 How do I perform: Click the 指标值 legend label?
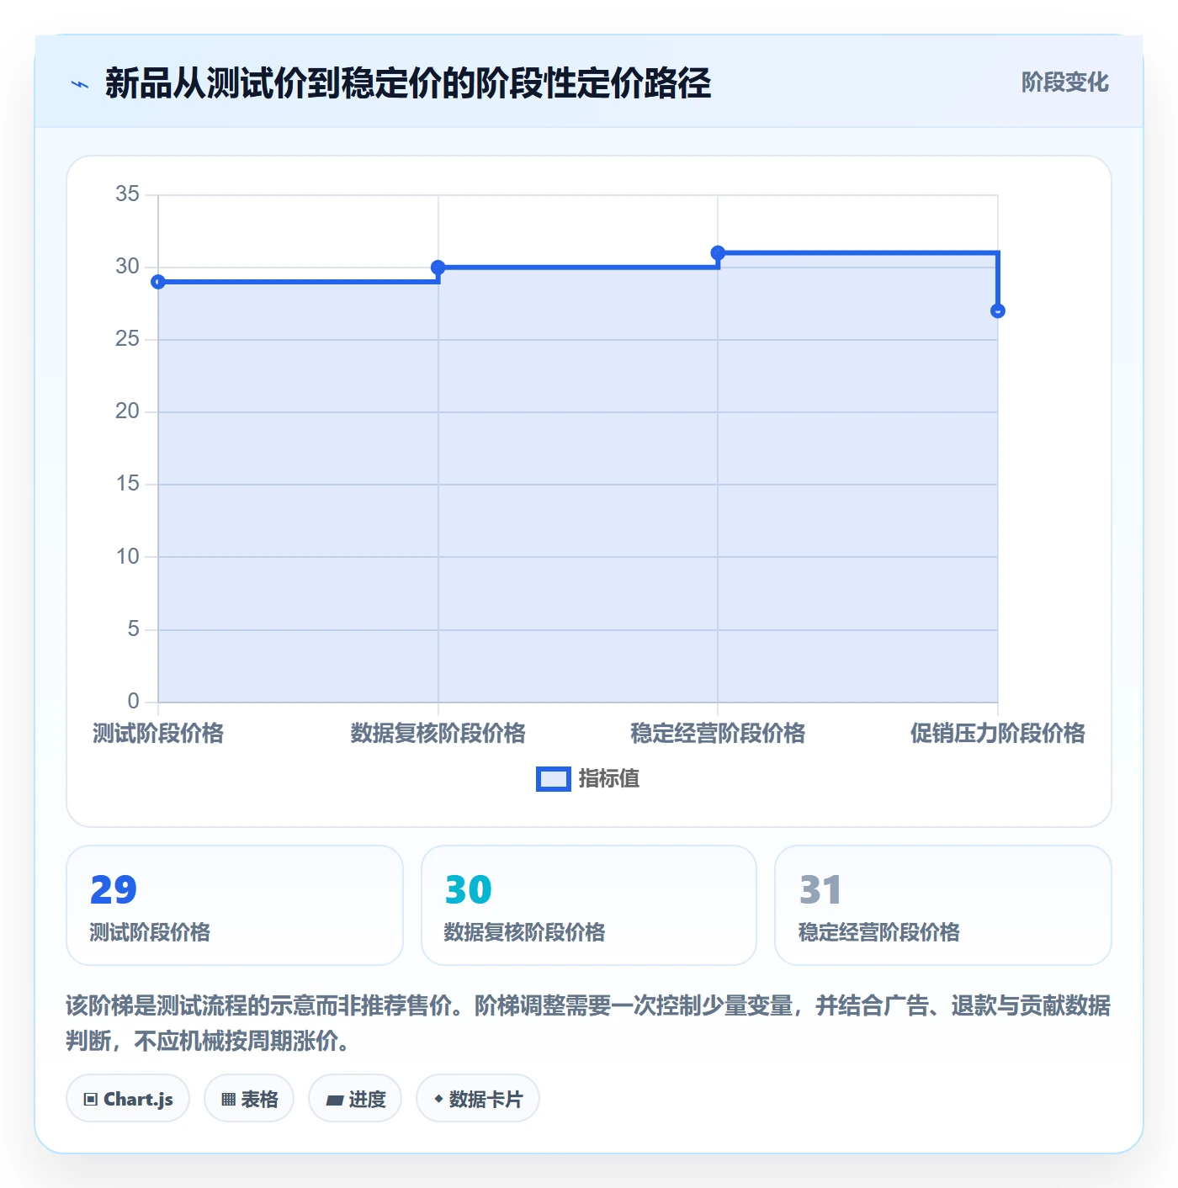pyautogui.click(x=609, y=779)
